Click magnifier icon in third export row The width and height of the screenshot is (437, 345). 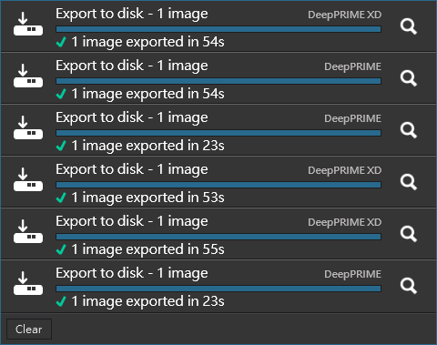pyautogui.click(x=409, y=130)
